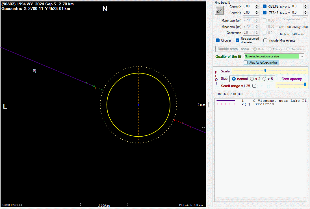Disable Use assumed diameter

pos(238,40)
